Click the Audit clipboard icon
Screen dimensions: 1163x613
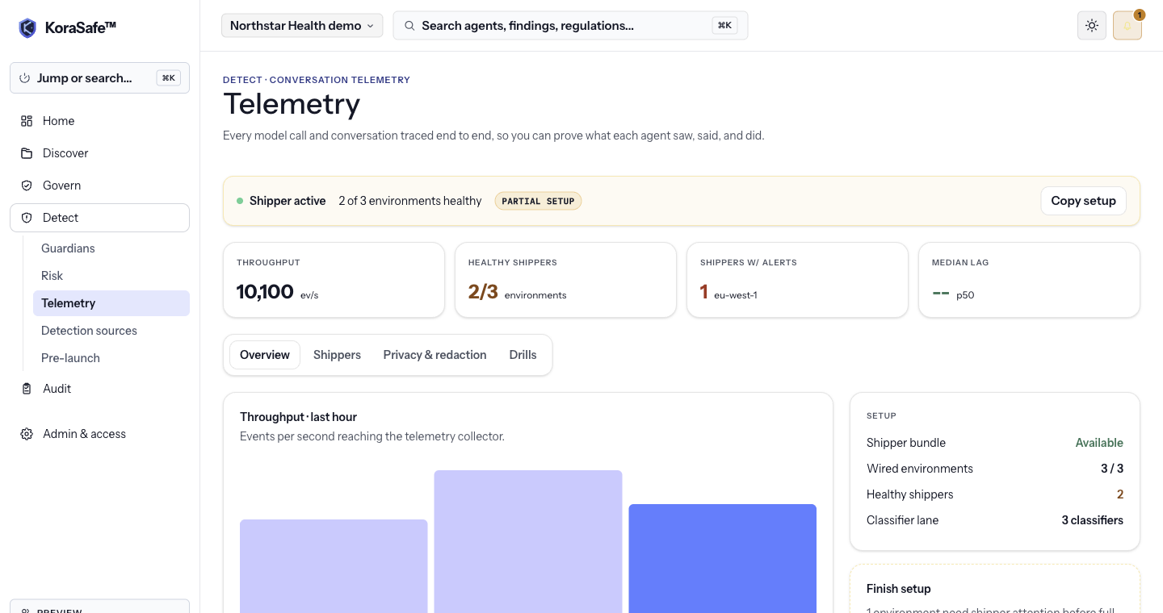[27, 389]
